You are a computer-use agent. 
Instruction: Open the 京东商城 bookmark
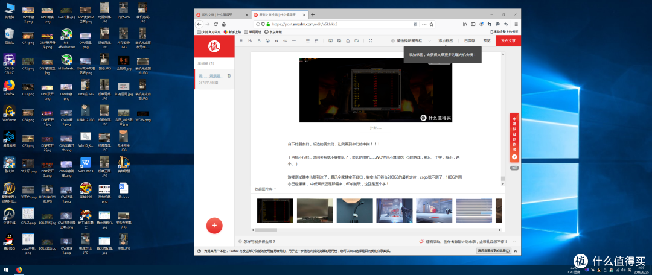point(274,31)
